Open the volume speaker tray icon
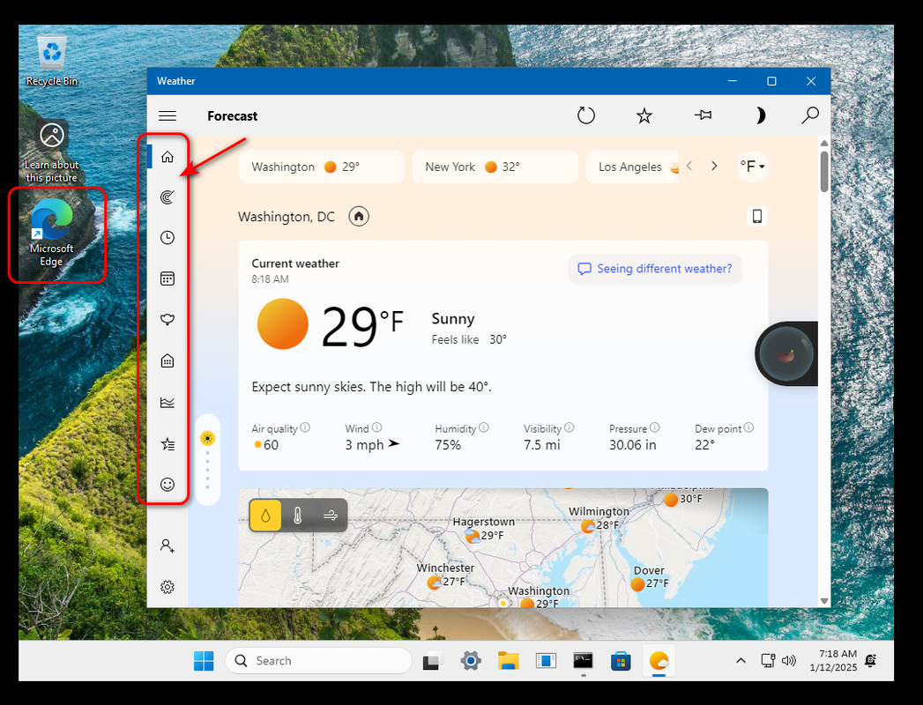 click(x=788, y=661)
